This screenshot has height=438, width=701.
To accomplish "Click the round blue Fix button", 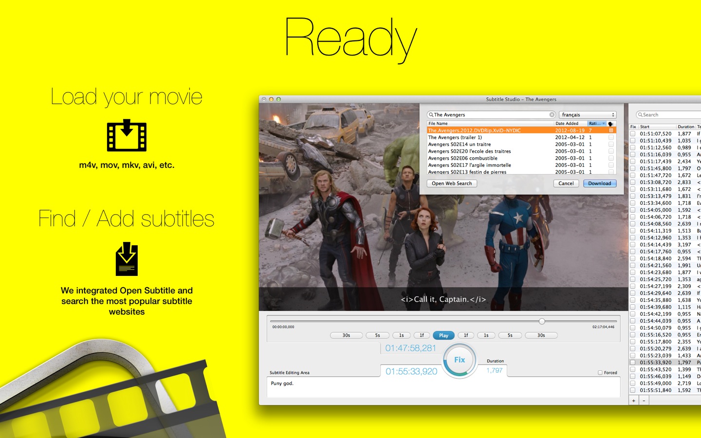I will [x=460, y=360].
